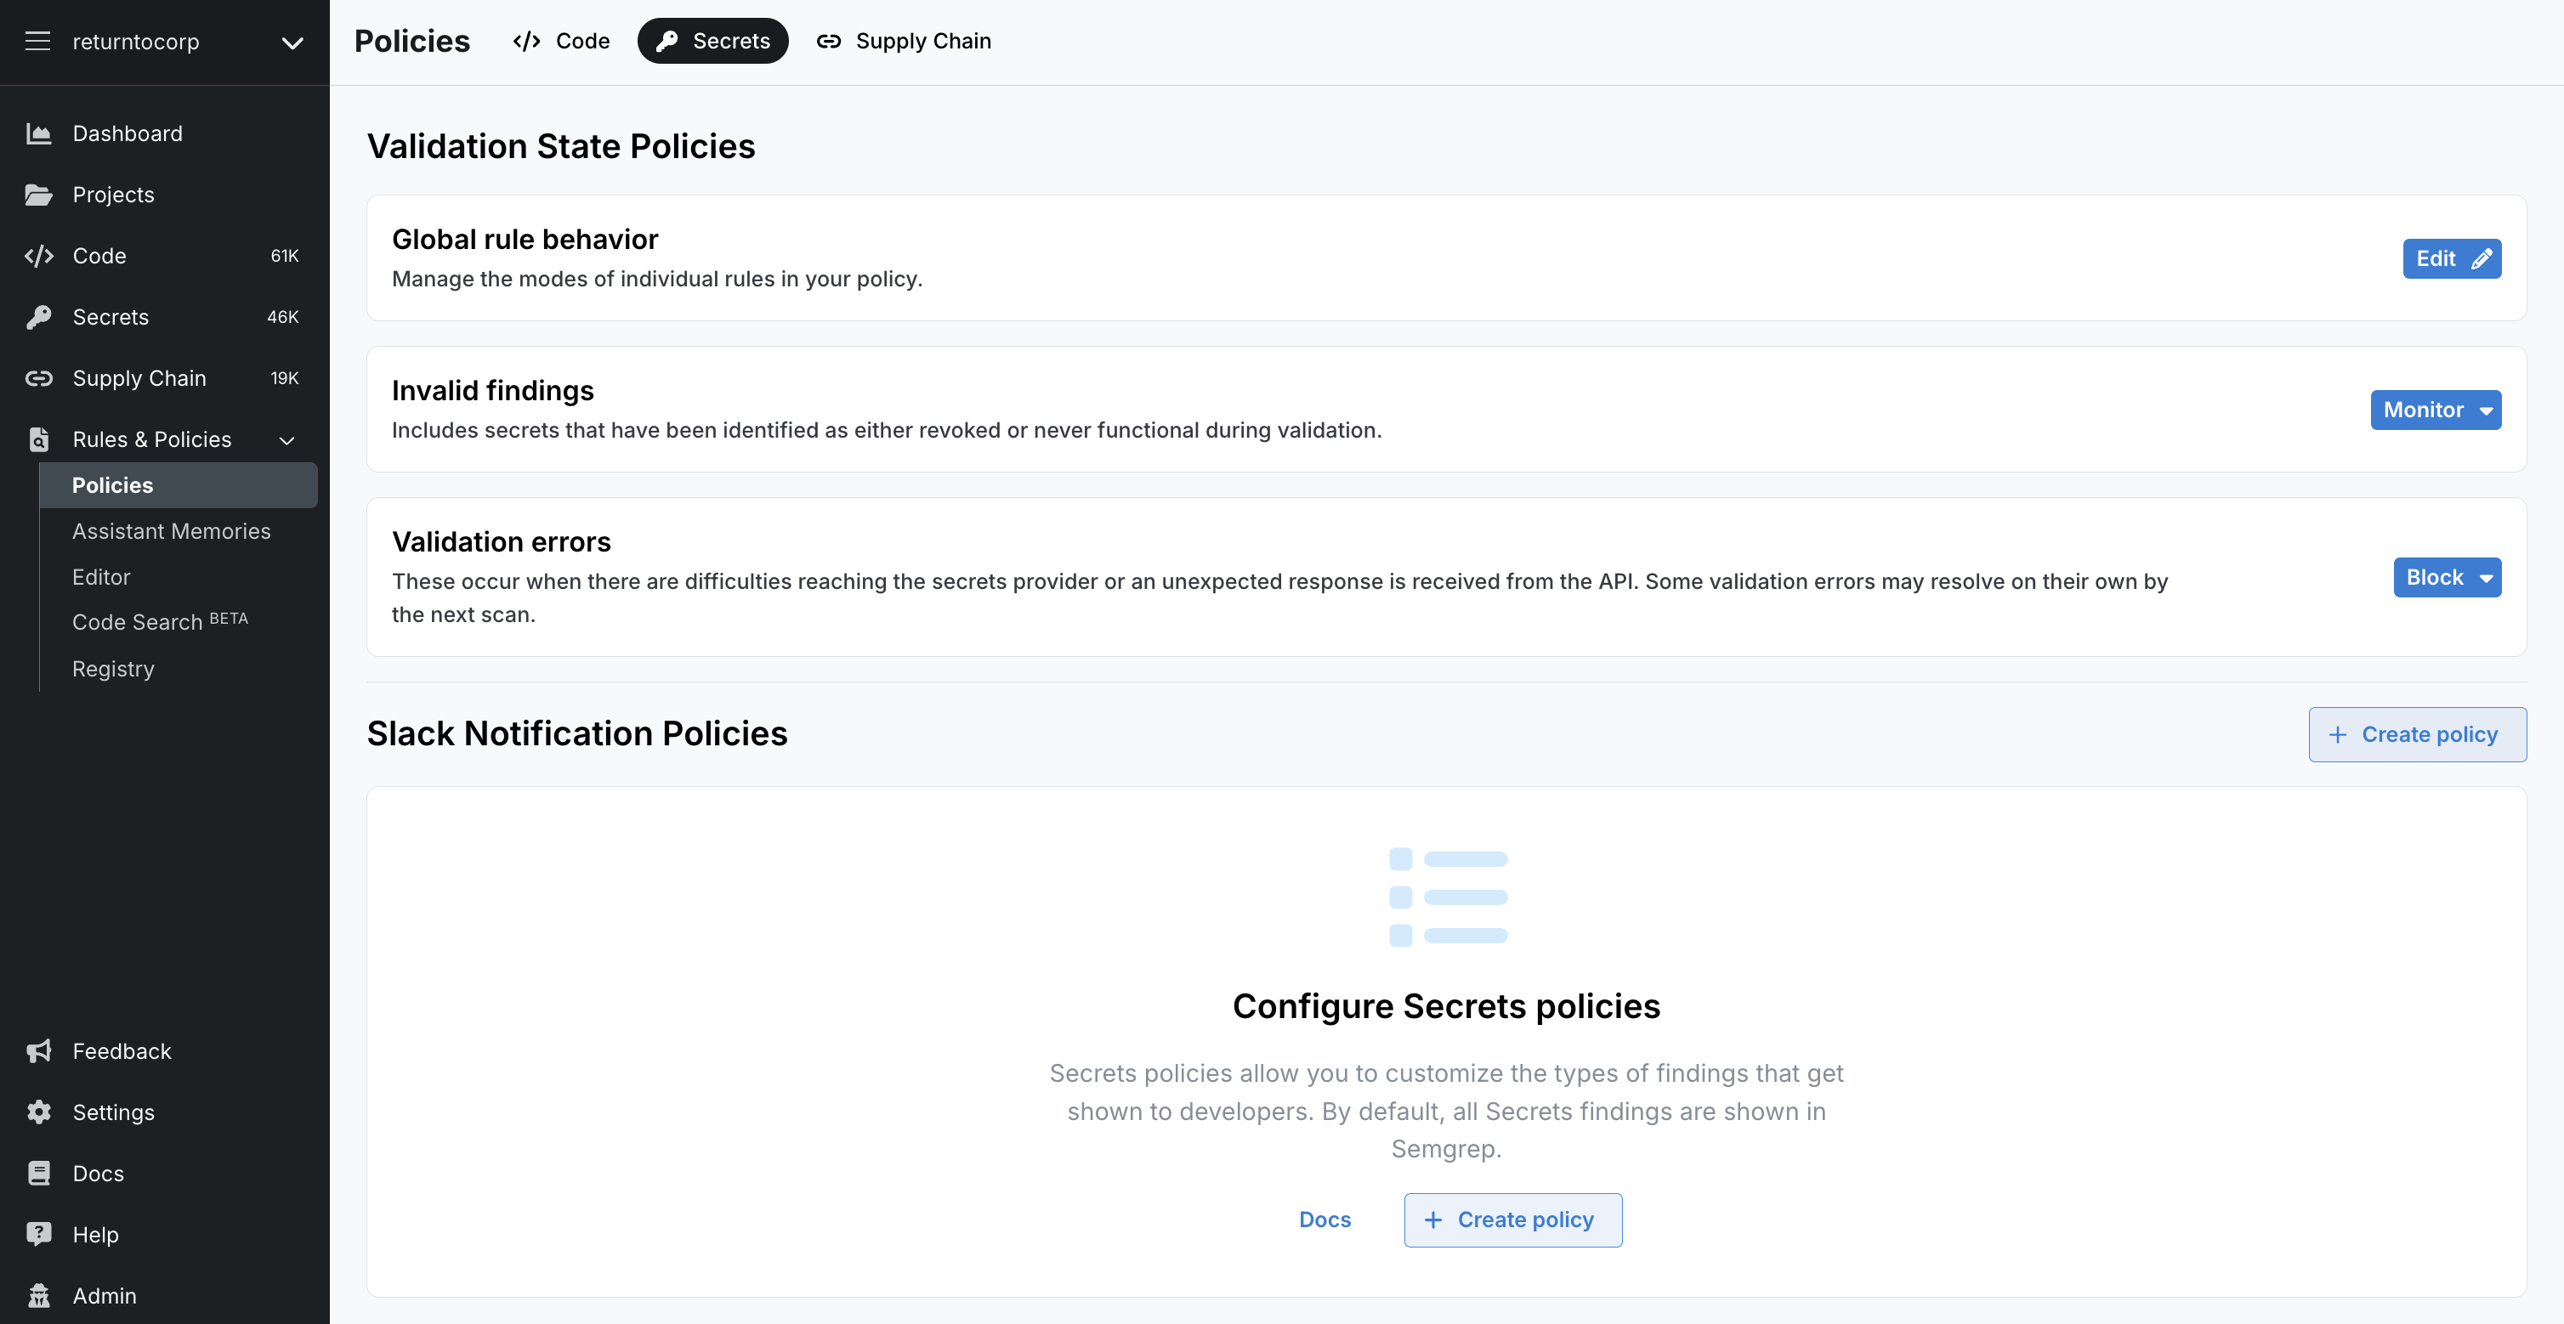Switch to the Code policies tab
Viewport: 2564px width, 1324px height.
pos(560,41)
